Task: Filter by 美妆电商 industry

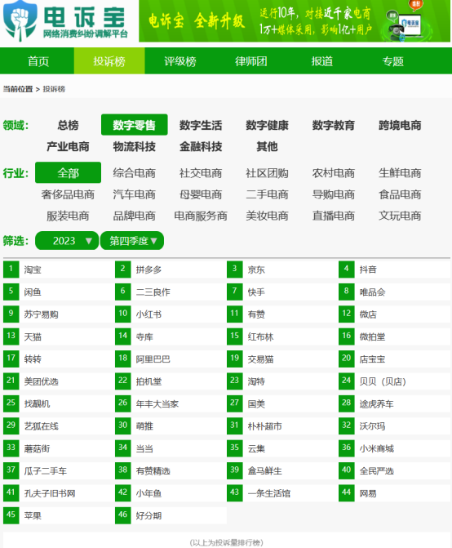Action: click(267, 216)
